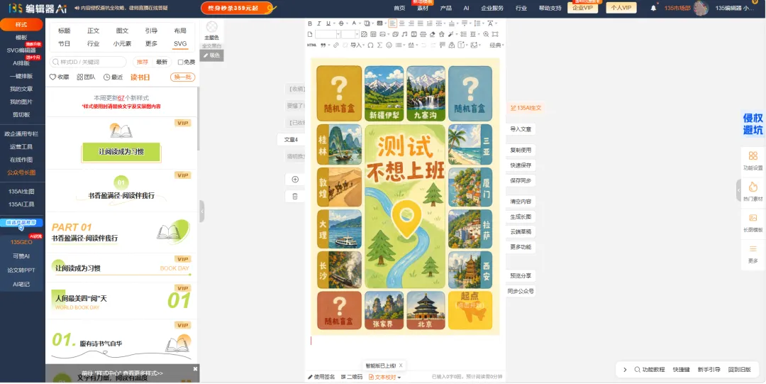Toggle 收藏 favorites filter
766x384 pixels.
[x=59, y=77]
